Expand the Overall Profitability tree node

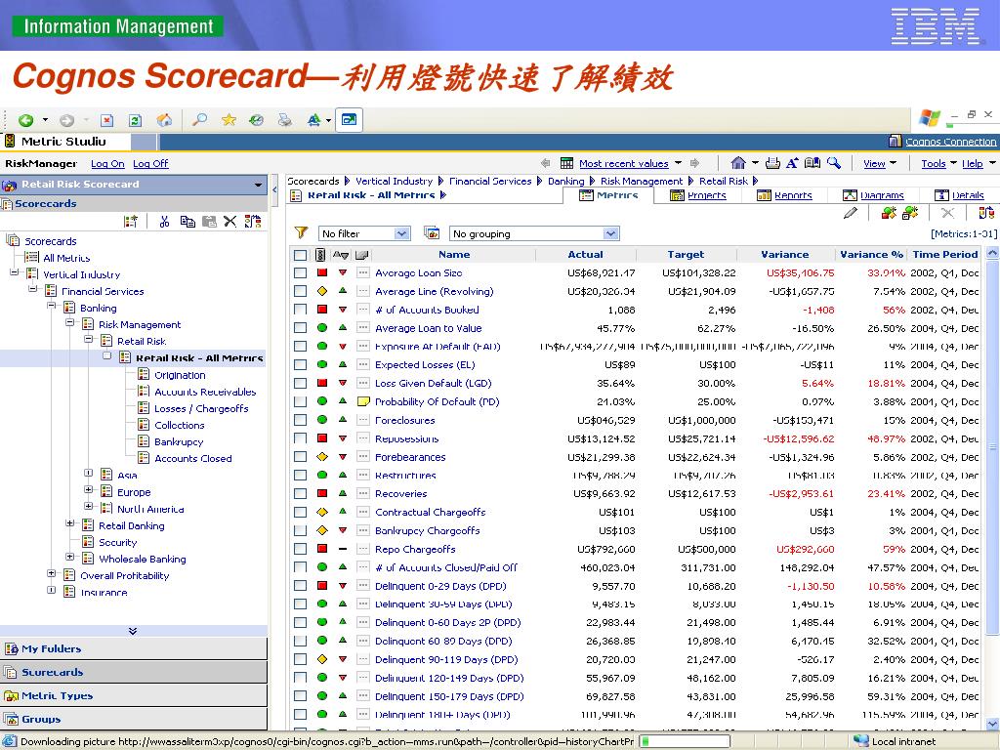coord(52,573)
